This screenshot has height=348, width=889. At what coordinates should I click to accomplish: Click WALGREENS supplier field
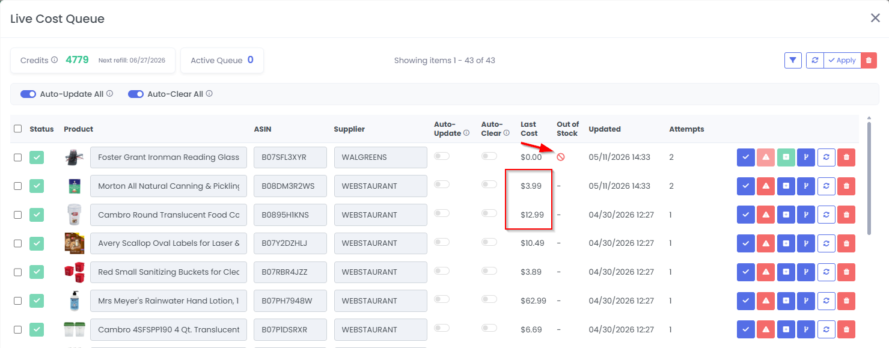pos(380,157)
